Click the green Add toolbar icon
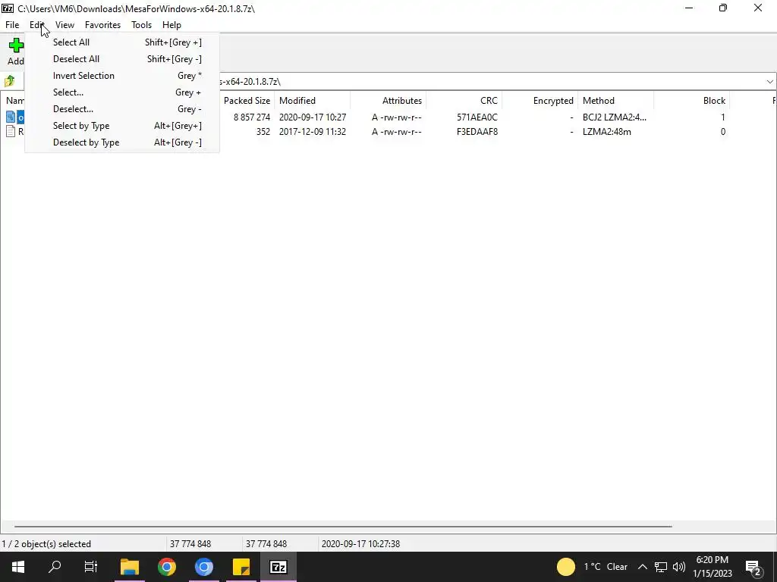This screenshot has height=582, width=777. tap(16, 45)
